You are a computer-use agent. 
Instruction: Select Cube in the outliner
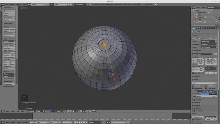[199, 19]
